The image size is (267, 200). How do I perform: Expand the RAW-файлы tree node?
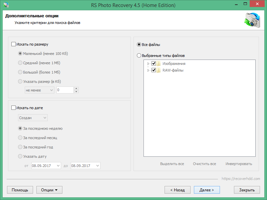[148, 70]
